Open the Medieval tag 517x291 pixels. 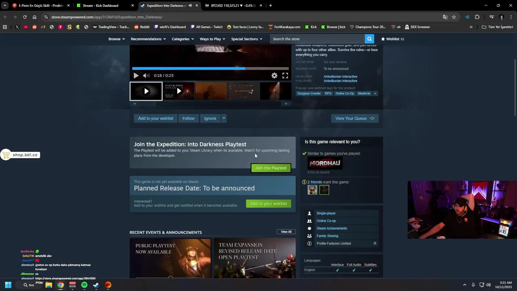coord(364,93)
